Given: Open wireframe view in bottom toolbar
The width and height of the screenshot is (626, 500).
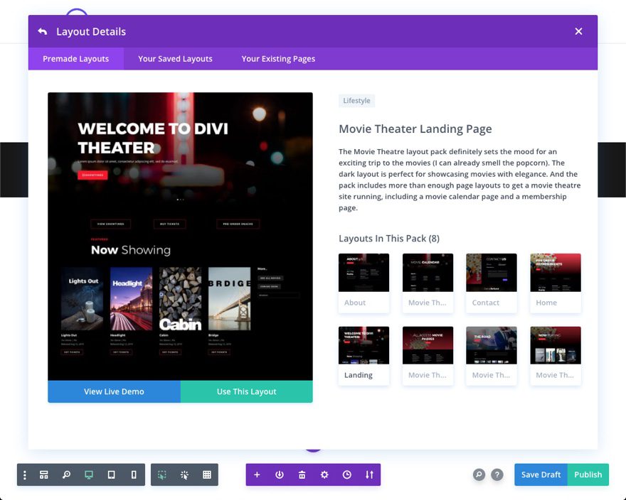Looking at the screenshot, I should [43, 474].
